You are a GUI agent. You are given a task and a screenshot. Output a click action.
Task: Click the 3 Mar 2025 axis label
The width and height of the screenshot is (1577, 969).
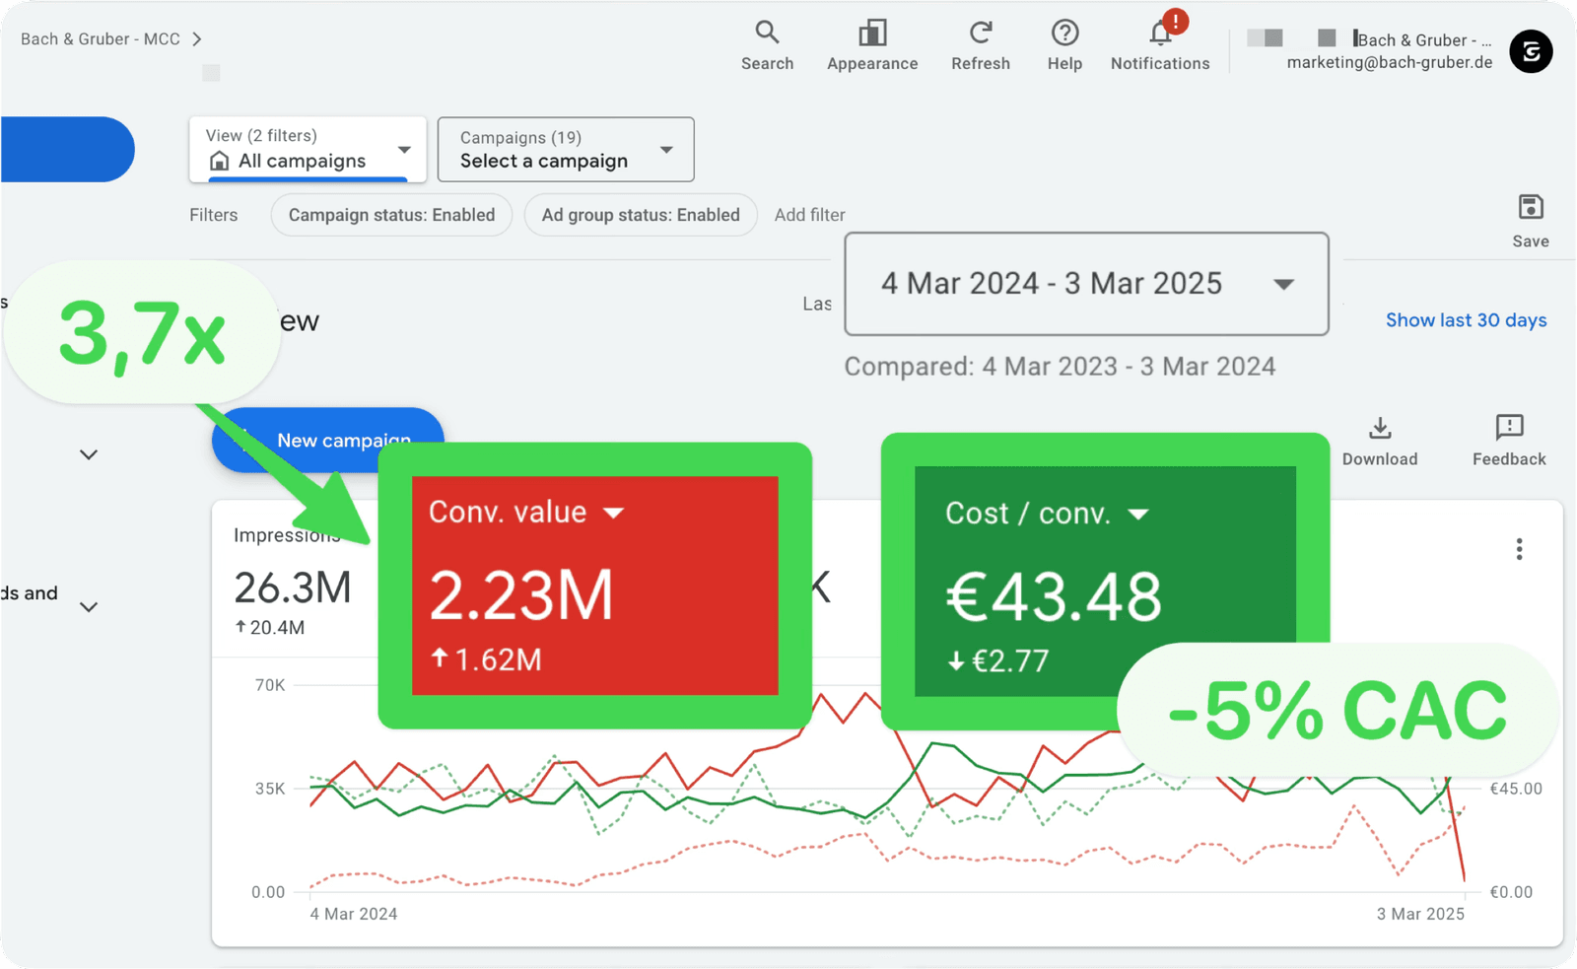point(1420,914)
